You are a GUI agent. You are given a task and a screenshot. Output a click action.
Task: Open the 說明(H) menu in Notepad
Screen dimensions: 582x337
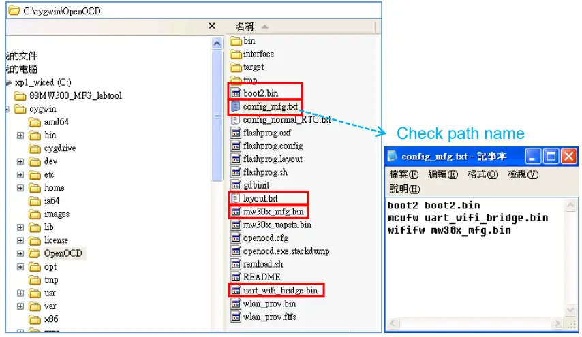[405, 189]
